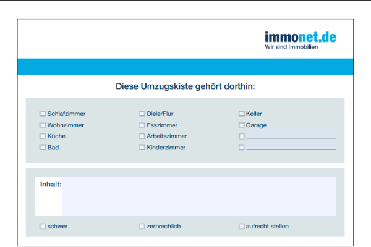Tick the Wohnzimmer box
Image resolution: width=371 pixels, height=247 pixels.
coord(43,125)
